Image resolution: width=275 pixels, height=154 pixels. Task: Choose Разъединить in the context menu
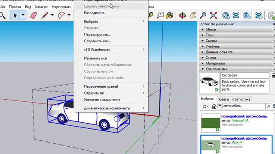point(111,13)
